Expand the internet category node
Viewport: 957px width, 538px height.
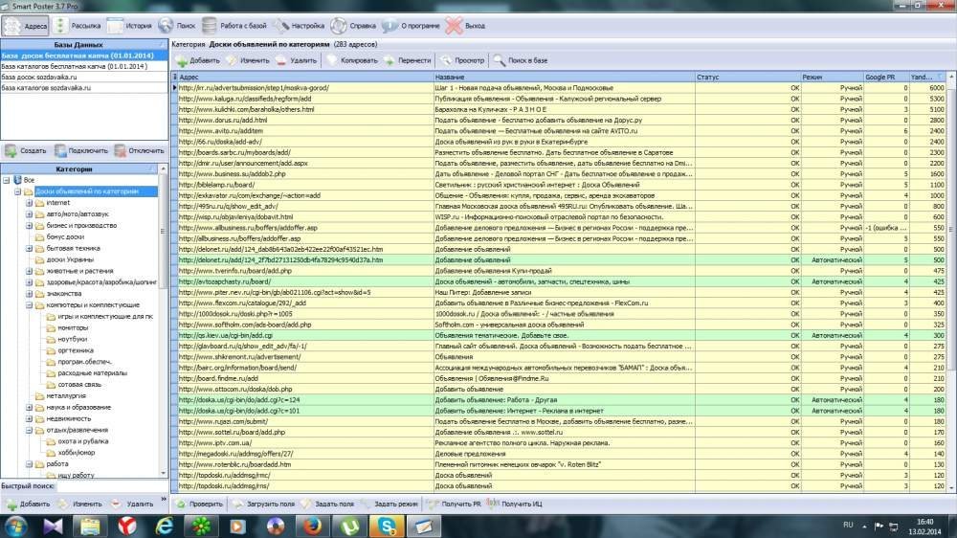click(x=29, y=203)
